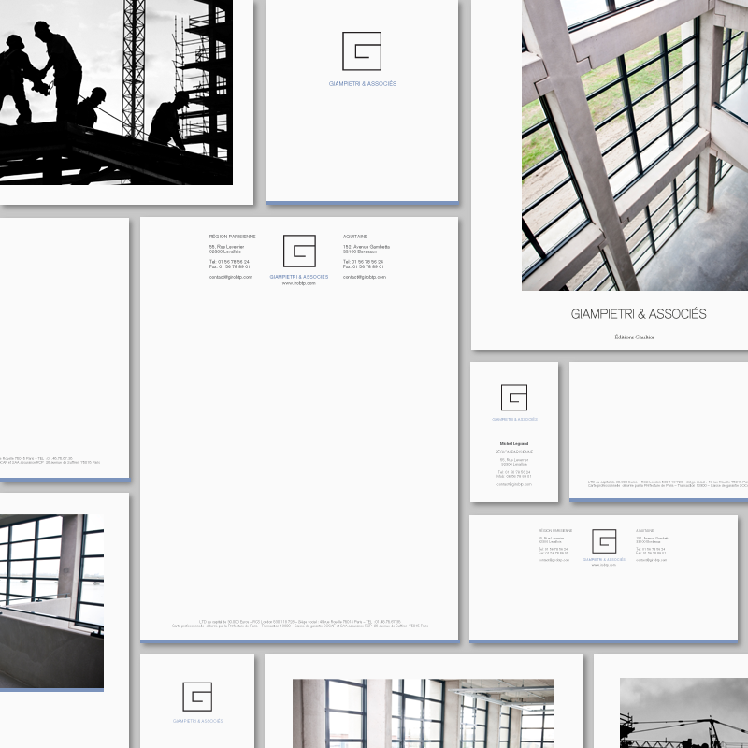The width and height of the screenshot is (748, 748).
Task: Open the construction workers silhouette photo
Action: 116,92
